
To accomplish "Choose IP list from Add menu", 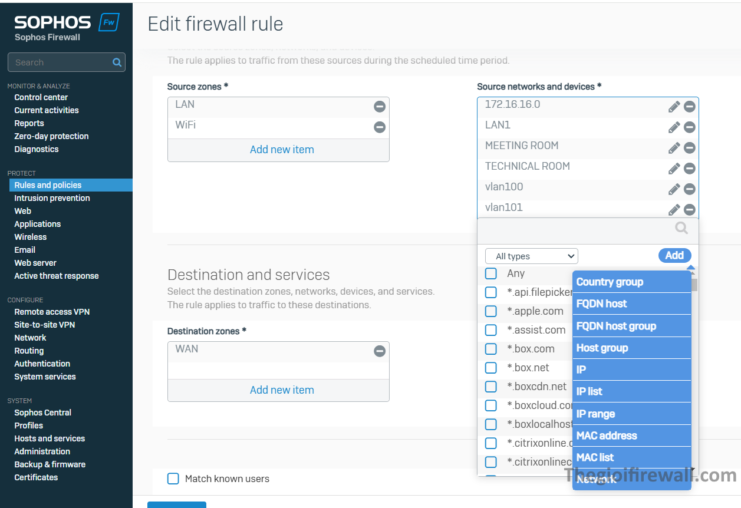I will point(631,391).
